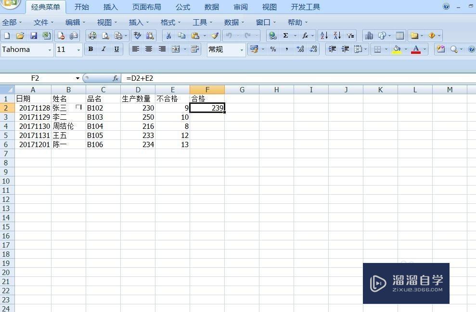476x312 pixels.
Task: Click the Insert Function fx icon
Action: coord(304,36)
